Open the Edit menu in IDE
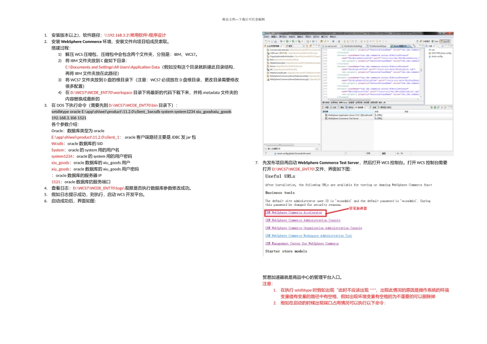The width and height of the screenshot is (487, 344). pos(274,37)
